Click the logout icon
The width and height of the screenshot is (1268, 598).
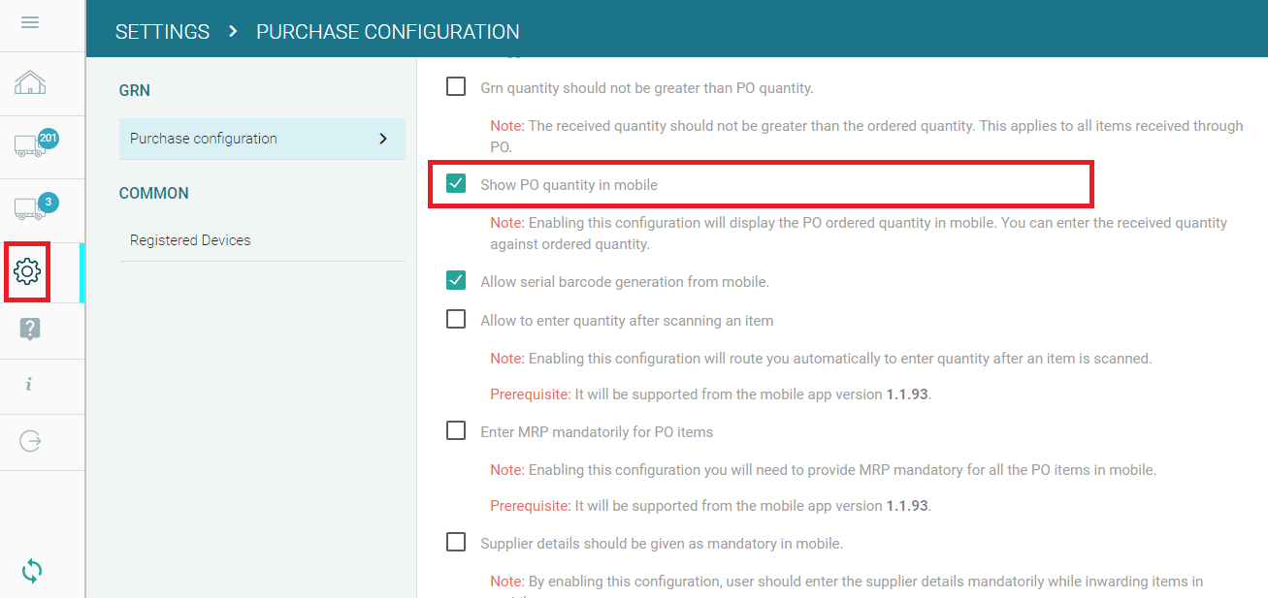30,441
